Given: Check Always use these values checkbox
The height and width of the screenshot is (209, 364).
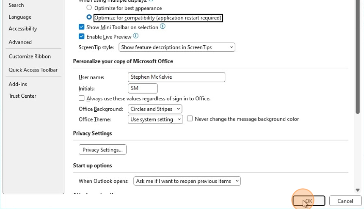Looking at the screenshot, I should [x=82, y=98].
